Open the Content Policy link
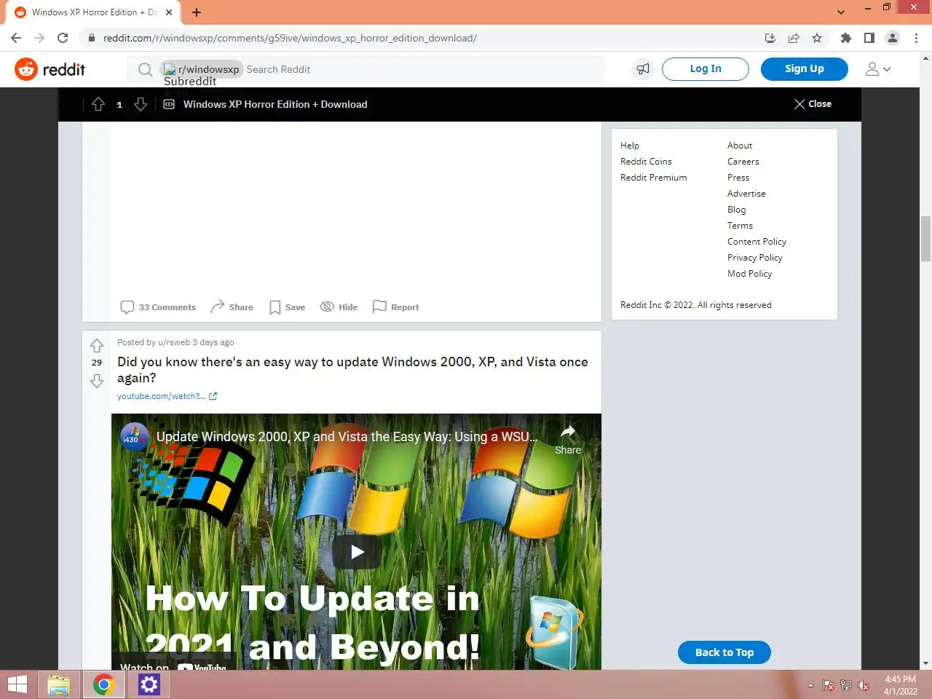932x699 pixels. [x=757, y=242]
